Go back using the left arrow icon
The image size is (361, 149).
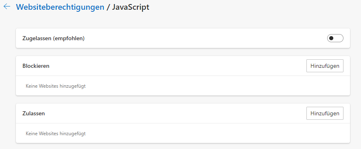click(7, 6)
